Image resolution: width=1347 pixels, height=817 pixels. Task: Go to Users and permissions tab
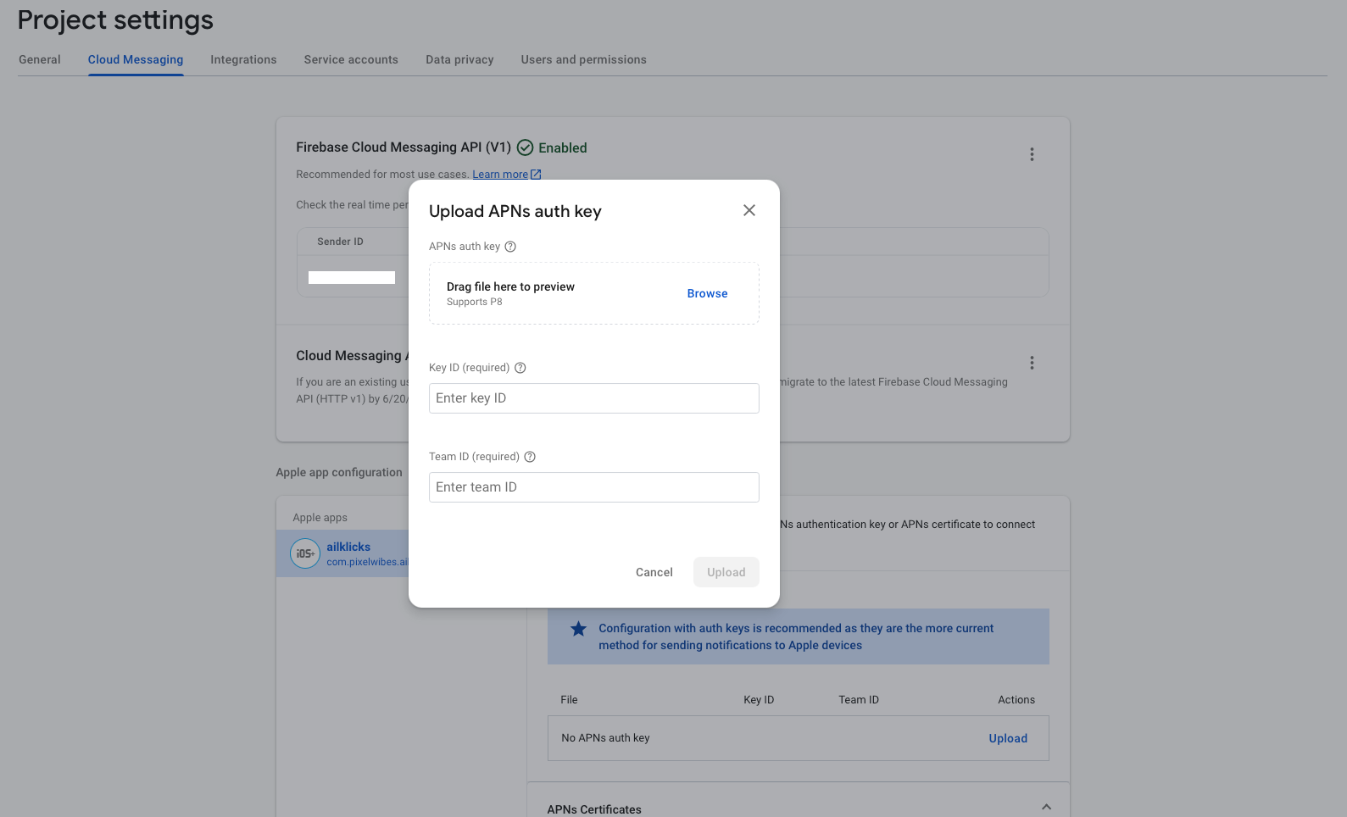[583, 60]
